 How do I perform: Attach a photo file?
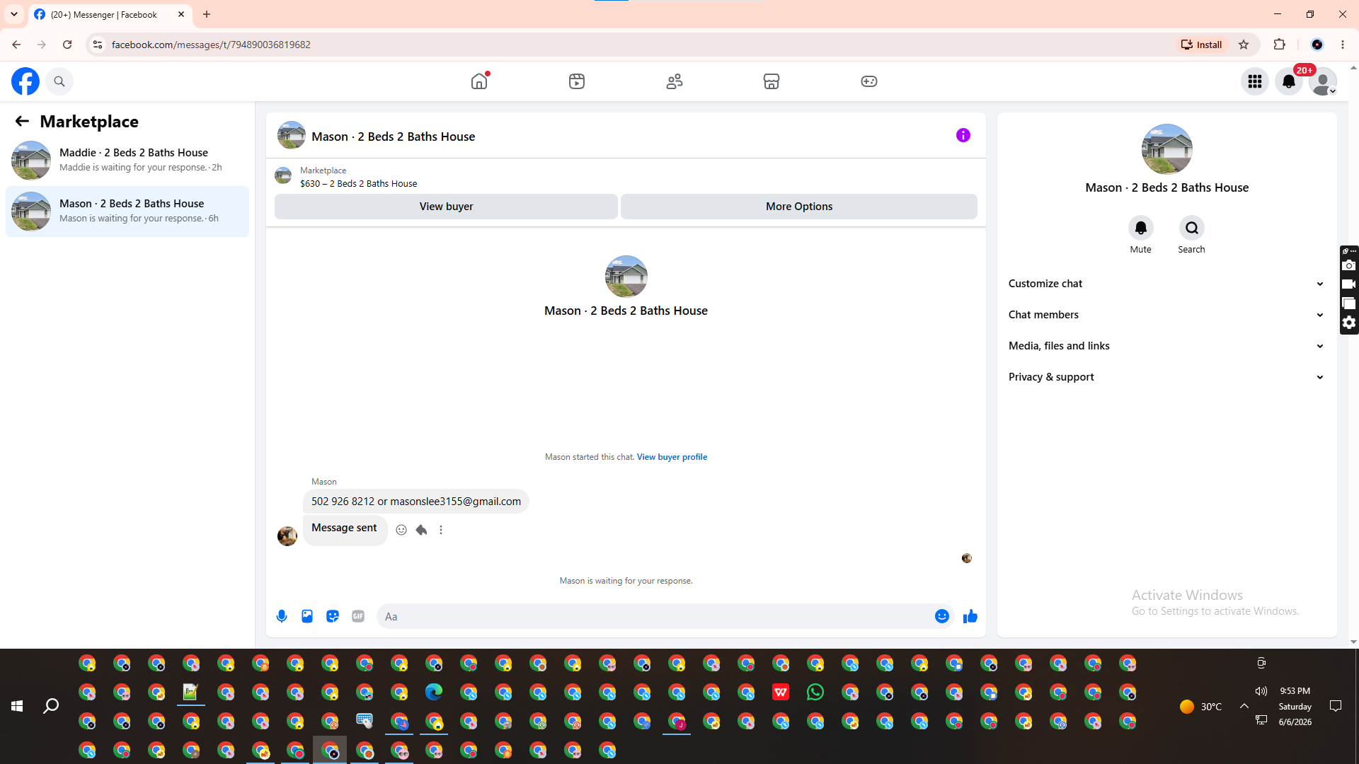coord(307,616)
